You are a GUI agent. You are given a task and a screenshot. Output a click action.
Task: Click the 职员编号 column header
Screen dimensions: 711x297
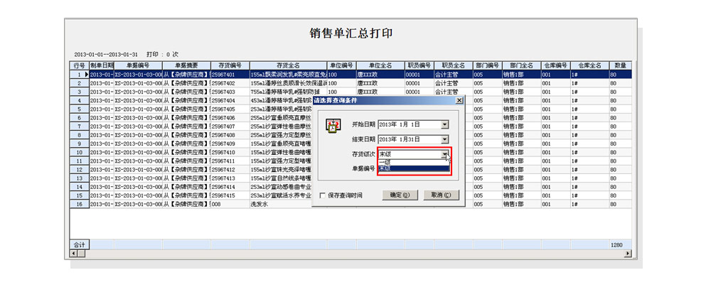point(419,66)
